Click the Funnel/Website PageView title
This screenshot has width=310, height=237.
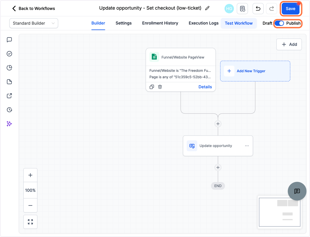coord(183,57)
